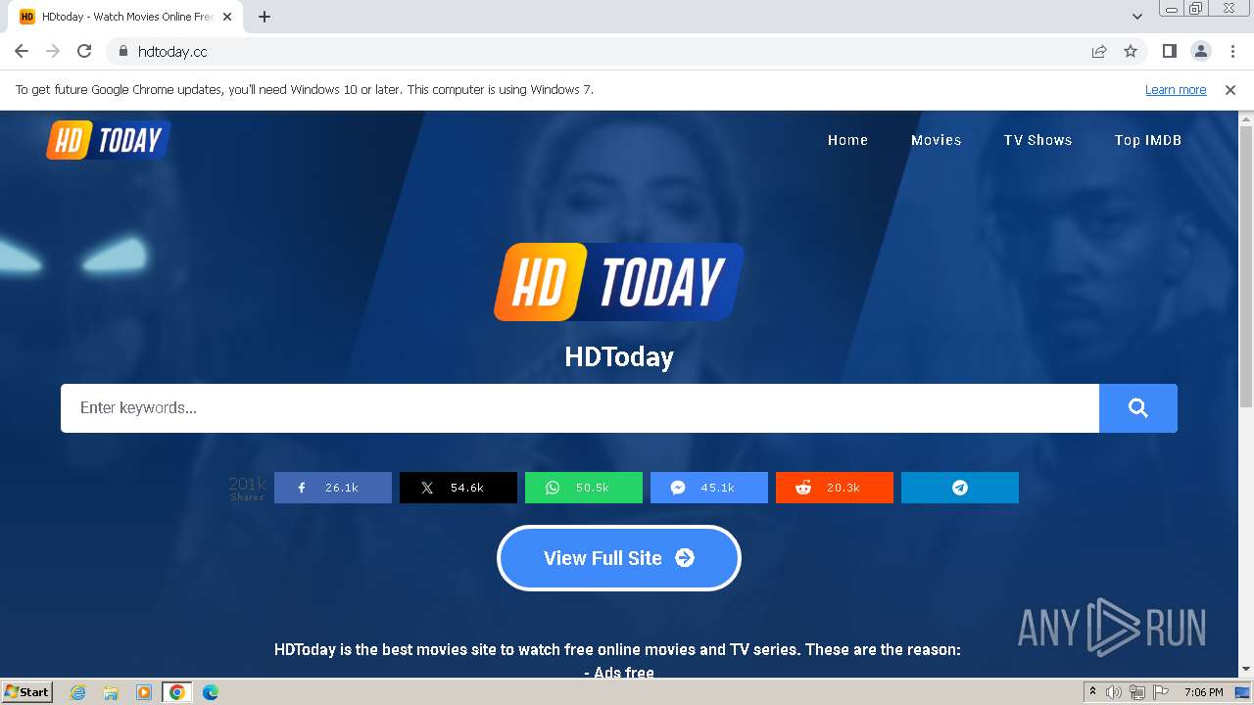This screenshot has width=1254, height=705.
Task: Select the HDtoday browser tab
Action: coord(125,17)
